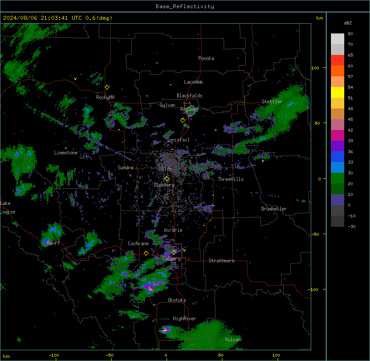Click the Lake Louise label
Viewport: 370px width, 361px height.
tap(7, 208)
